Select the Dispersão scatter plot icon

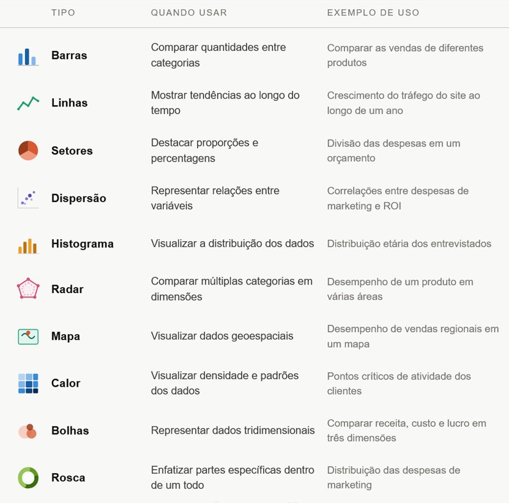tap(28, 198)
